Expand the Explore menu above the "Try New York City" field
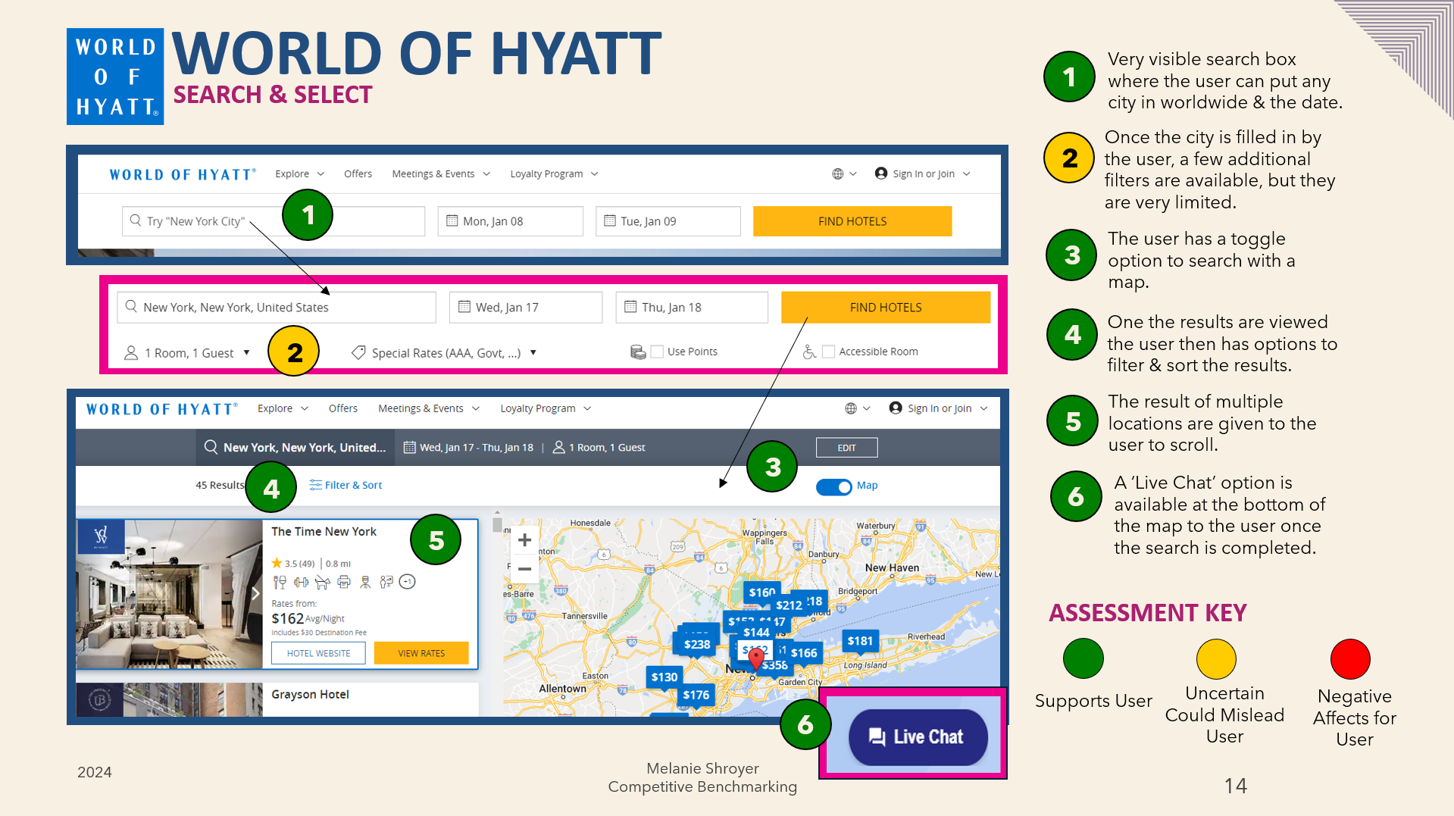The image size is (1454, 816). coord(300,174)
